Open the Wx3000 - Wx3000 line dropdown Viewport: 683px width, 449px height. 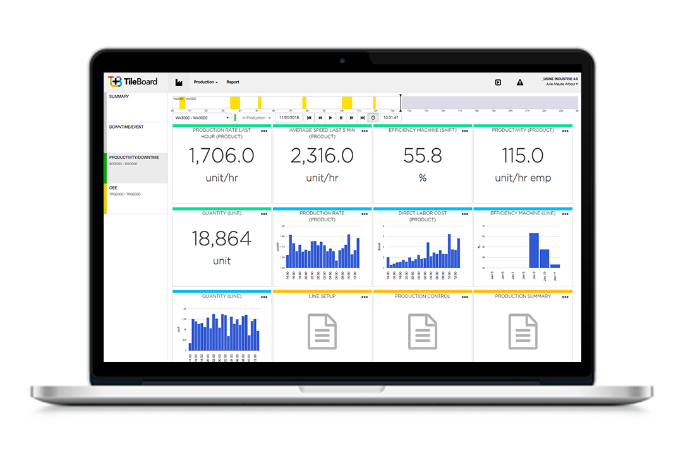(x=202, y=118)
